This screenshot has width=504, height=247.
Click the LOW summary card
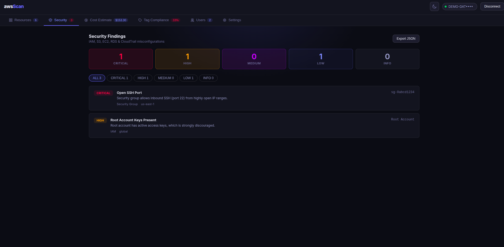coord(321,59)
